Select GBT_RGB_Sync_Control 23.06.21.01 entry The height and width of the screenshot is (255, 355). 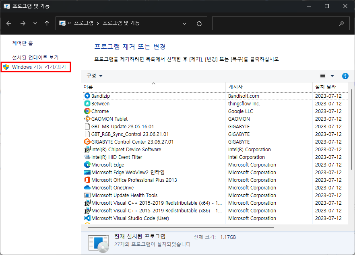coord(130,134)
